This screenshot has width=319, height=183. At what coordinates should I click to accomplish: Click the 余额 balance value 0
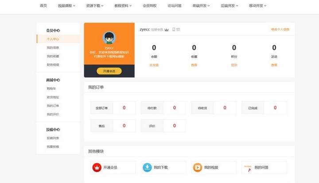154,47
